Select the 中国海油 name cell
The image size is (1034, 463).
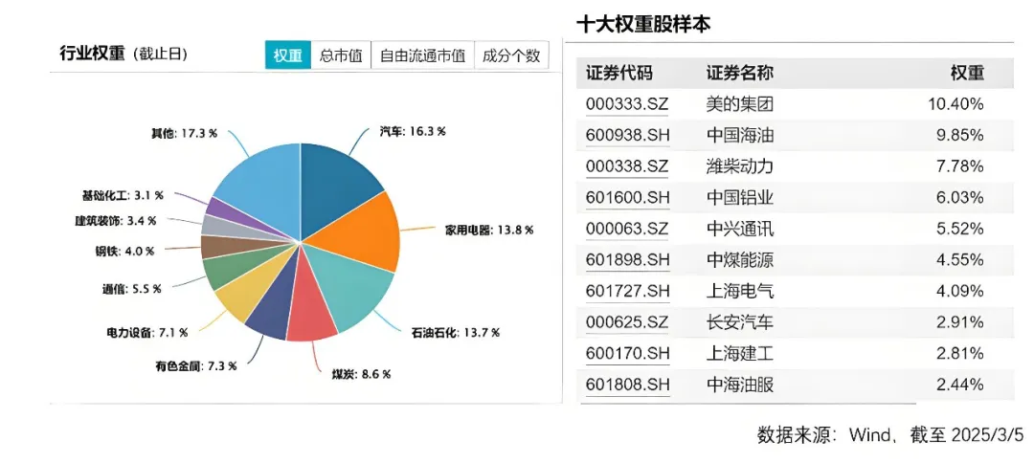[x=740, y=136]
